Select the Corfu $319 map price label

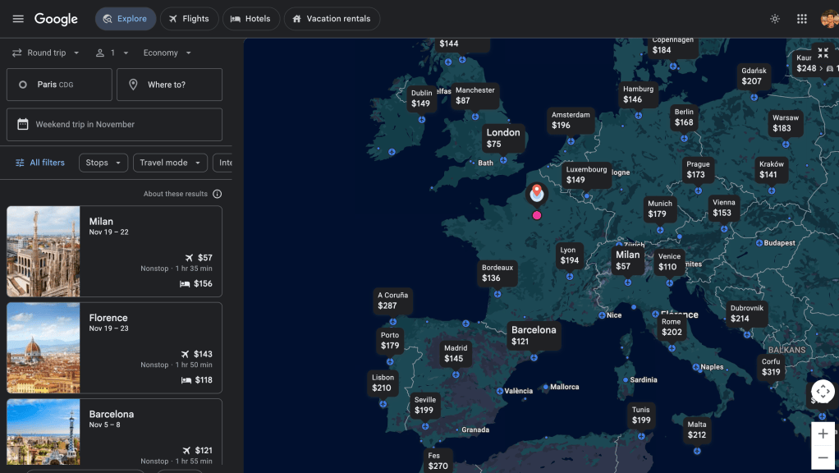point(771,367)
